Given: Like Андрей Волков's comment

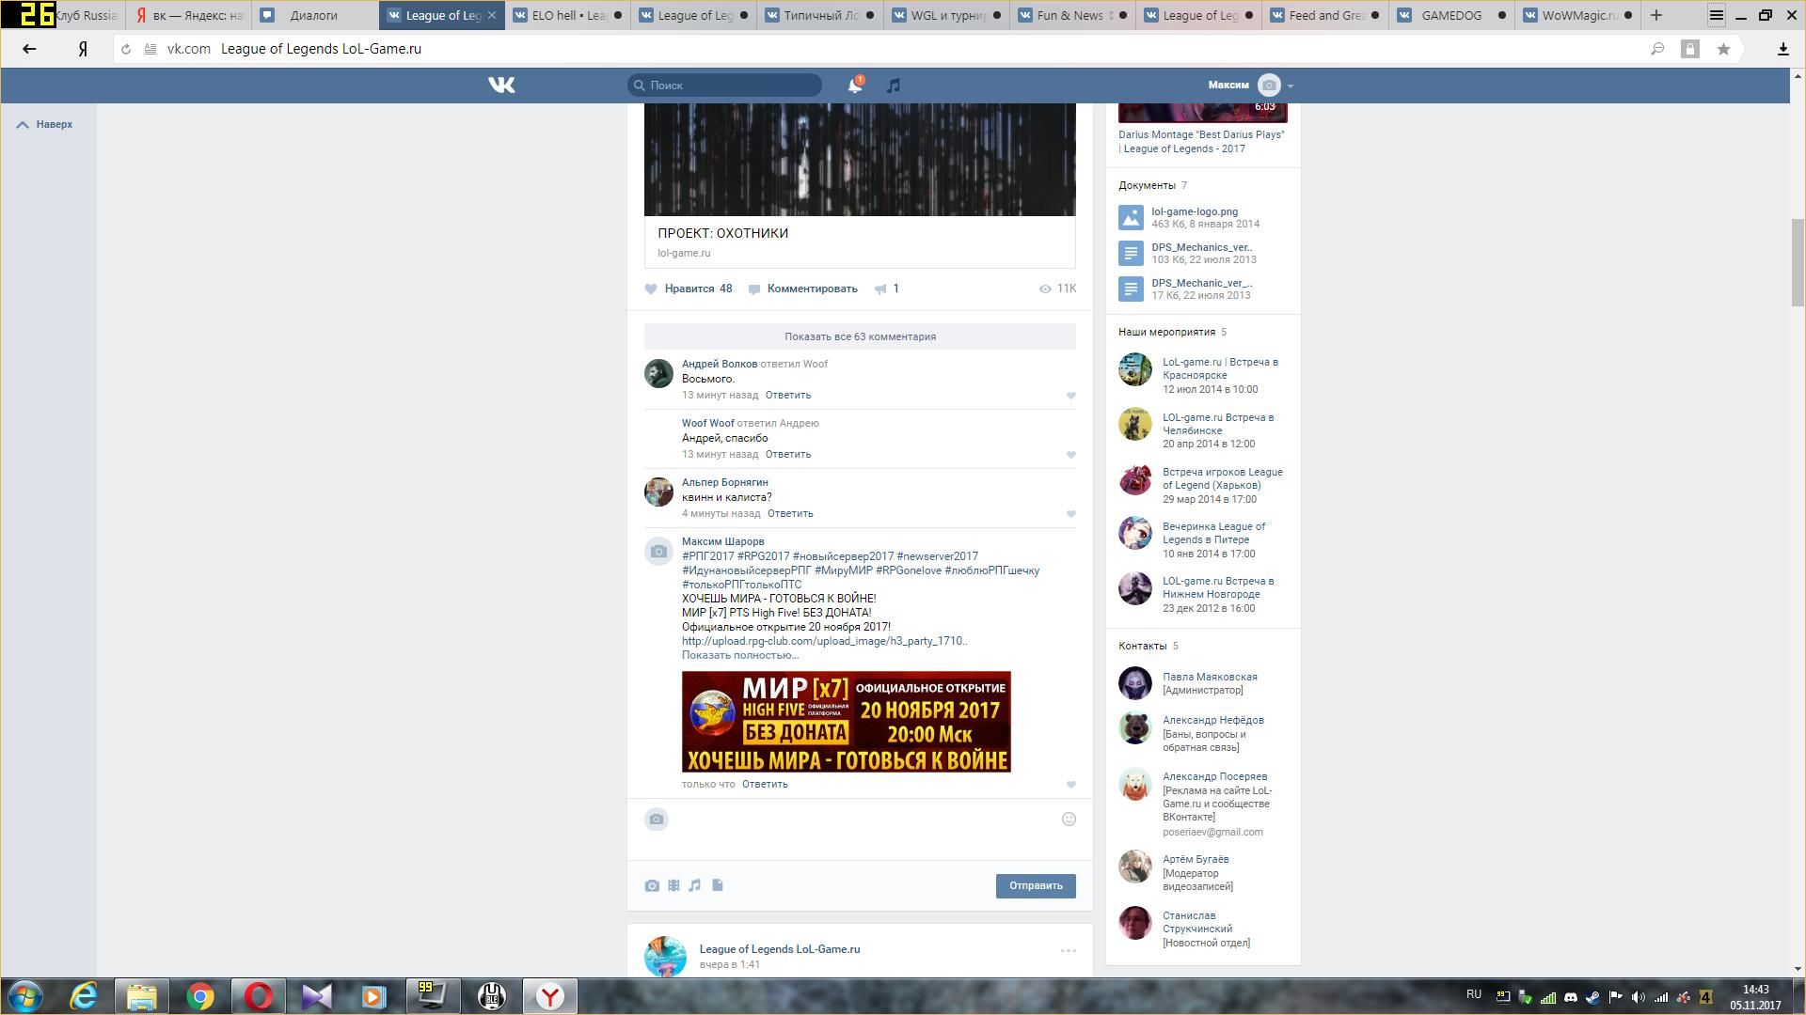Looking at the screenshot, I should [x=1070, y=396].
